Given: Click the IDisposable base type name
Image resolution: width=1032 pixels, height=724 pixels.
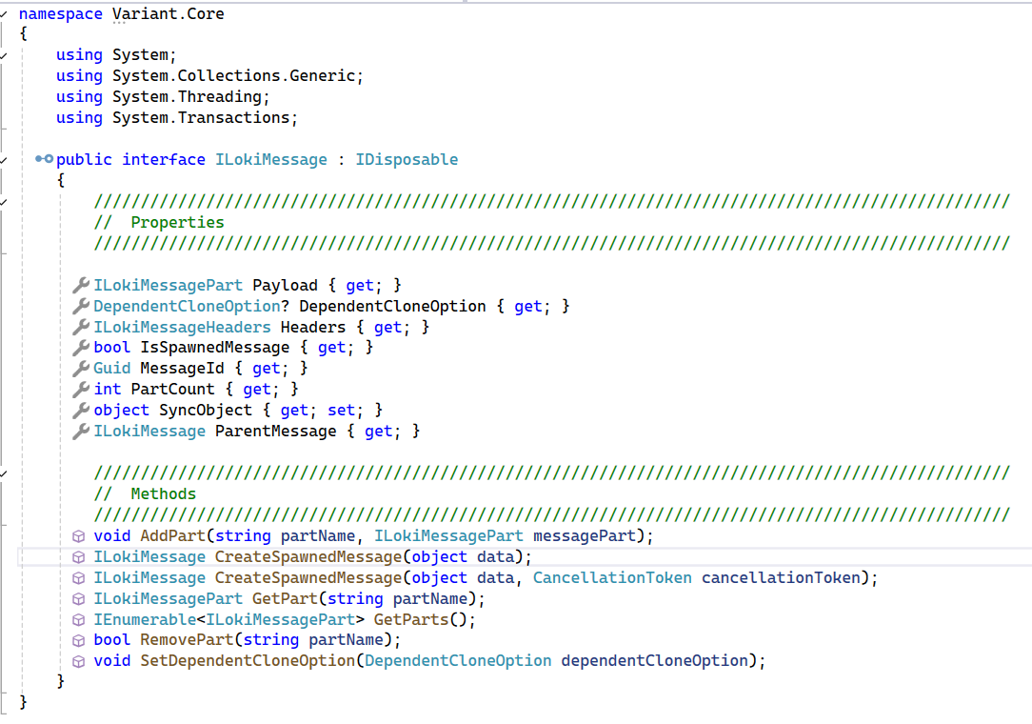Looking at the screenshot, I should pos(407,160).
